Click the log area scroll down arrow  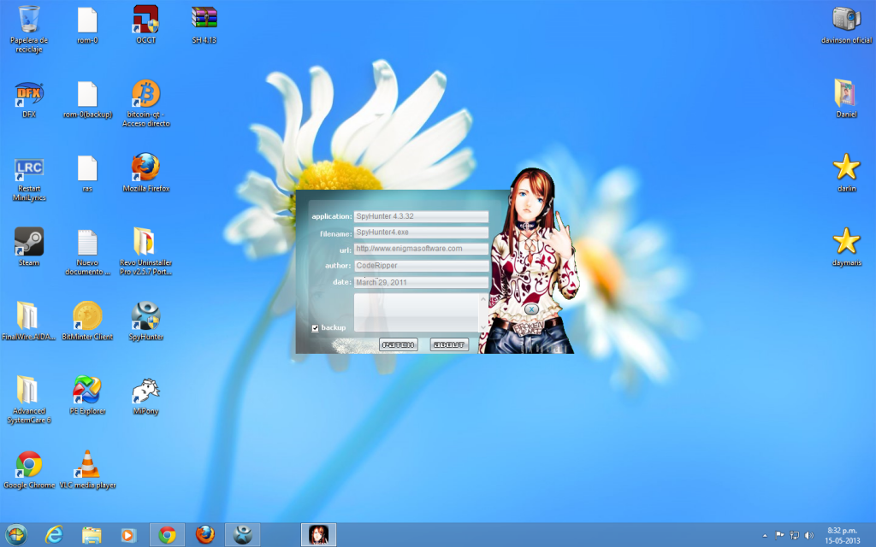(x=483, y=327)
